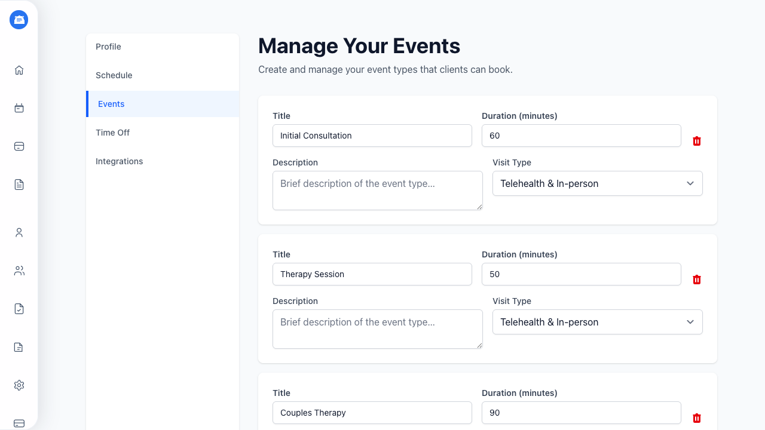Open the Settings gear icon
The image size is (765, 430).
point(19,385)
